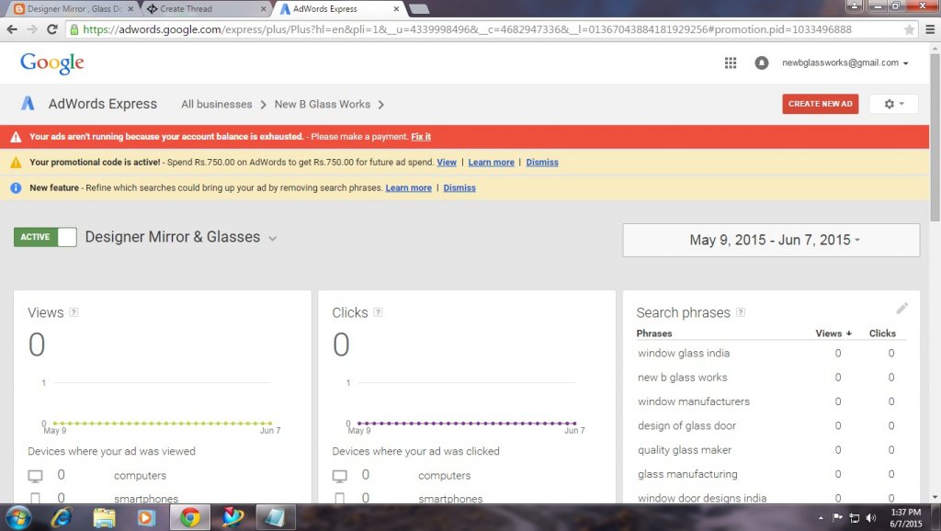Close the Create Thread tab

click(x=264, y=9)
